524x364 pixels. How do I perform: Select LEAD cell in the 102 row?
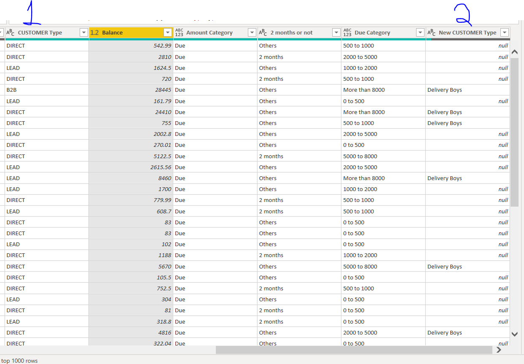[x=47, y=244]
